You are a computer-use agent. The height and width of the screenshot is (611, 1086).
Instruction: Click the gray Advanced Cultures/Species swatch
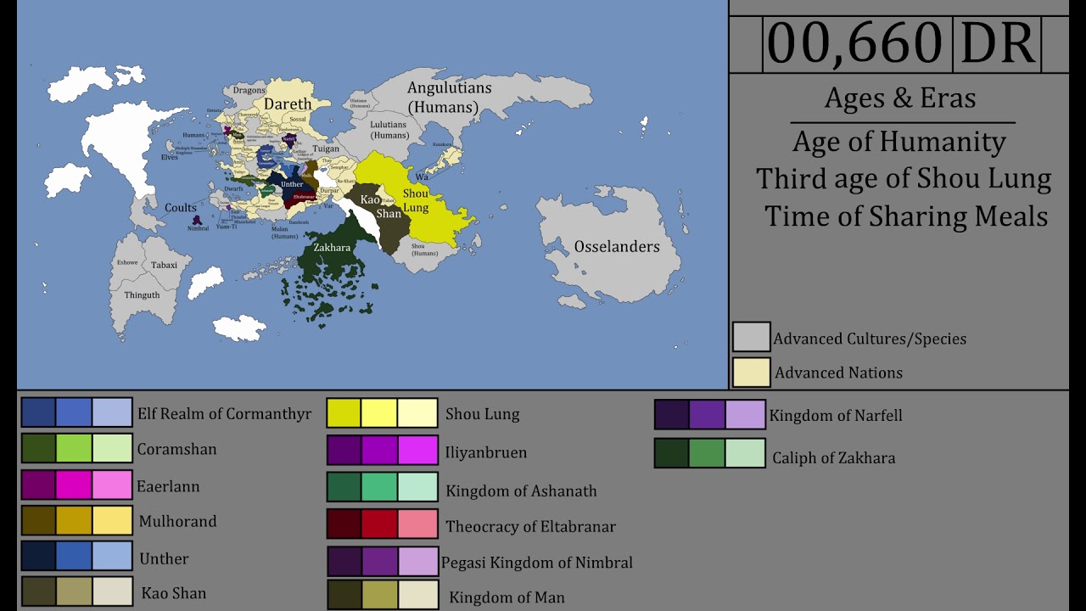point(752,337)
